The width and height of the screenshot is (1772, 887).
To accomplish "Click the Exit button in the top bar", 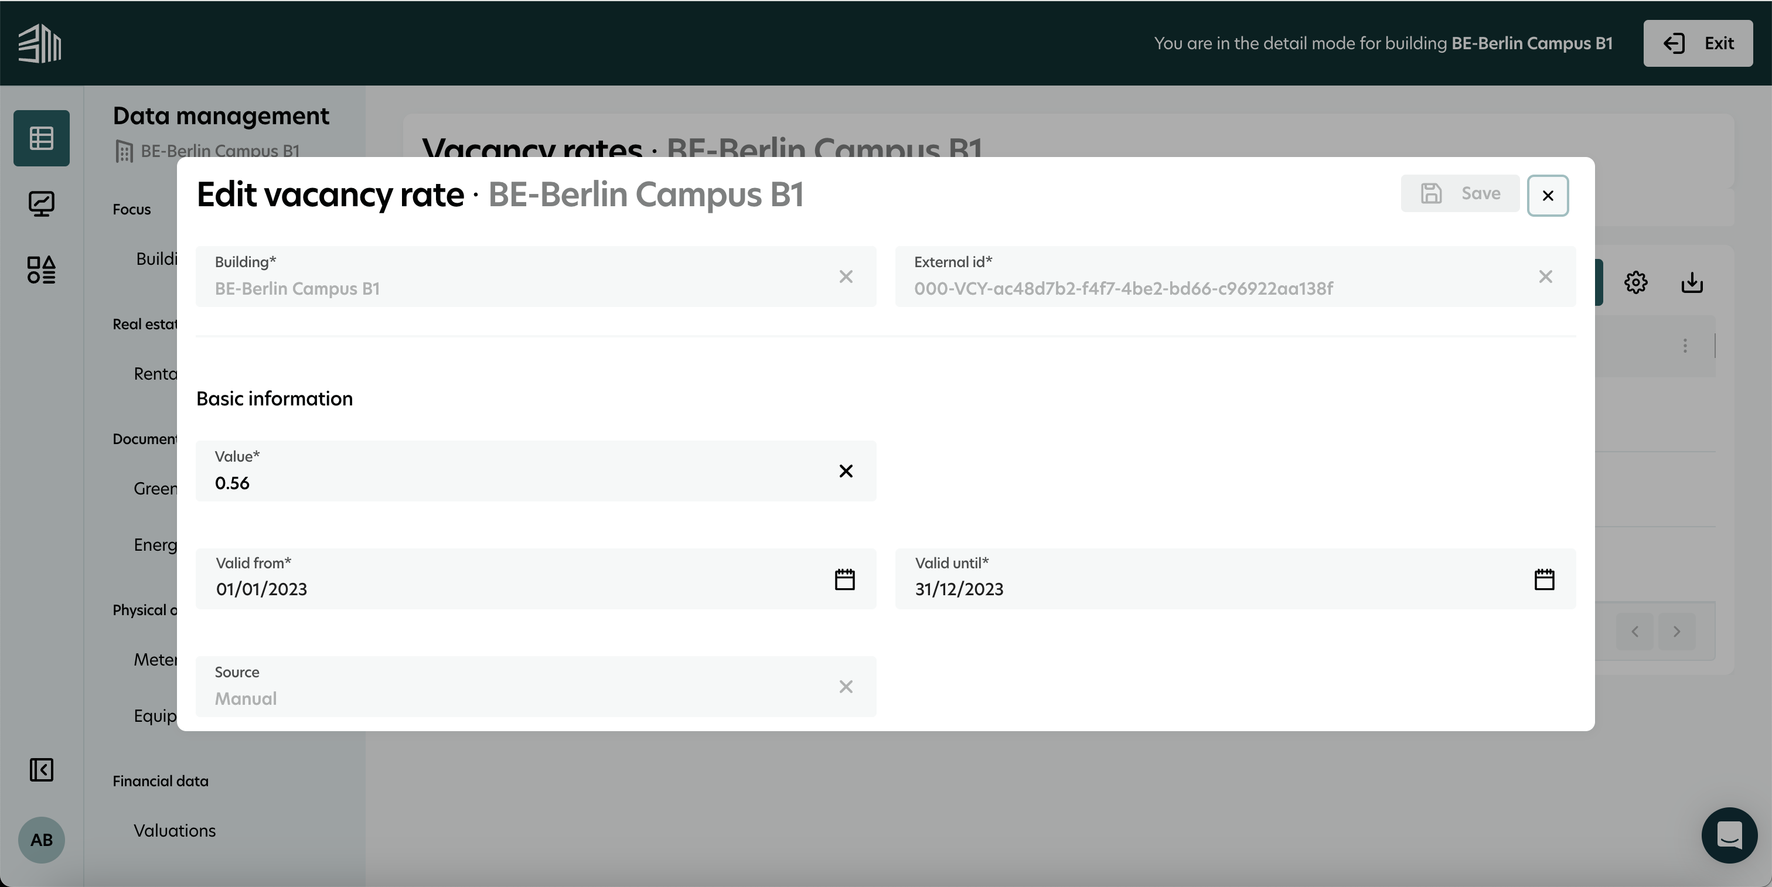I will pos(1698,43).
